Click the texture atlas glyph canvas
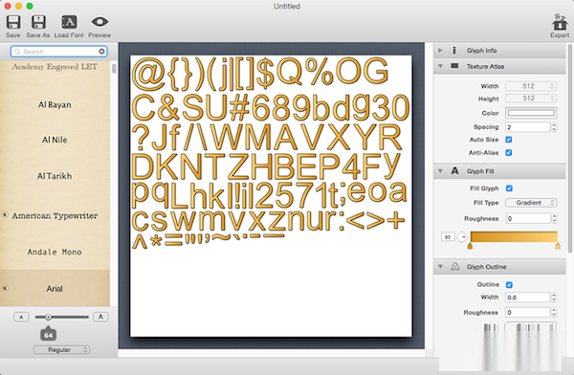574x375 pixels. pos(271,196)
